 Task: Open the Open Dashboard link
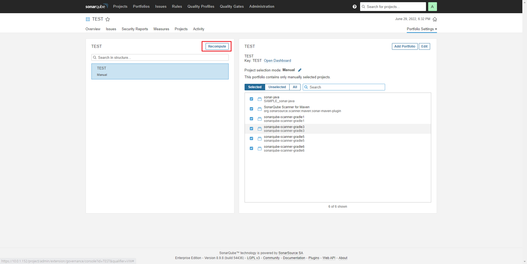pos(277,61)
